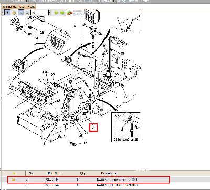Click into the zoom level input box

40,13
